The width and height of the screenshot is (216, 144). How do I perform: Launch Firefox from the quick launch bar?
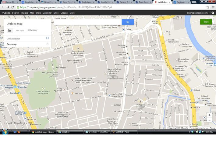click(19, 132)
